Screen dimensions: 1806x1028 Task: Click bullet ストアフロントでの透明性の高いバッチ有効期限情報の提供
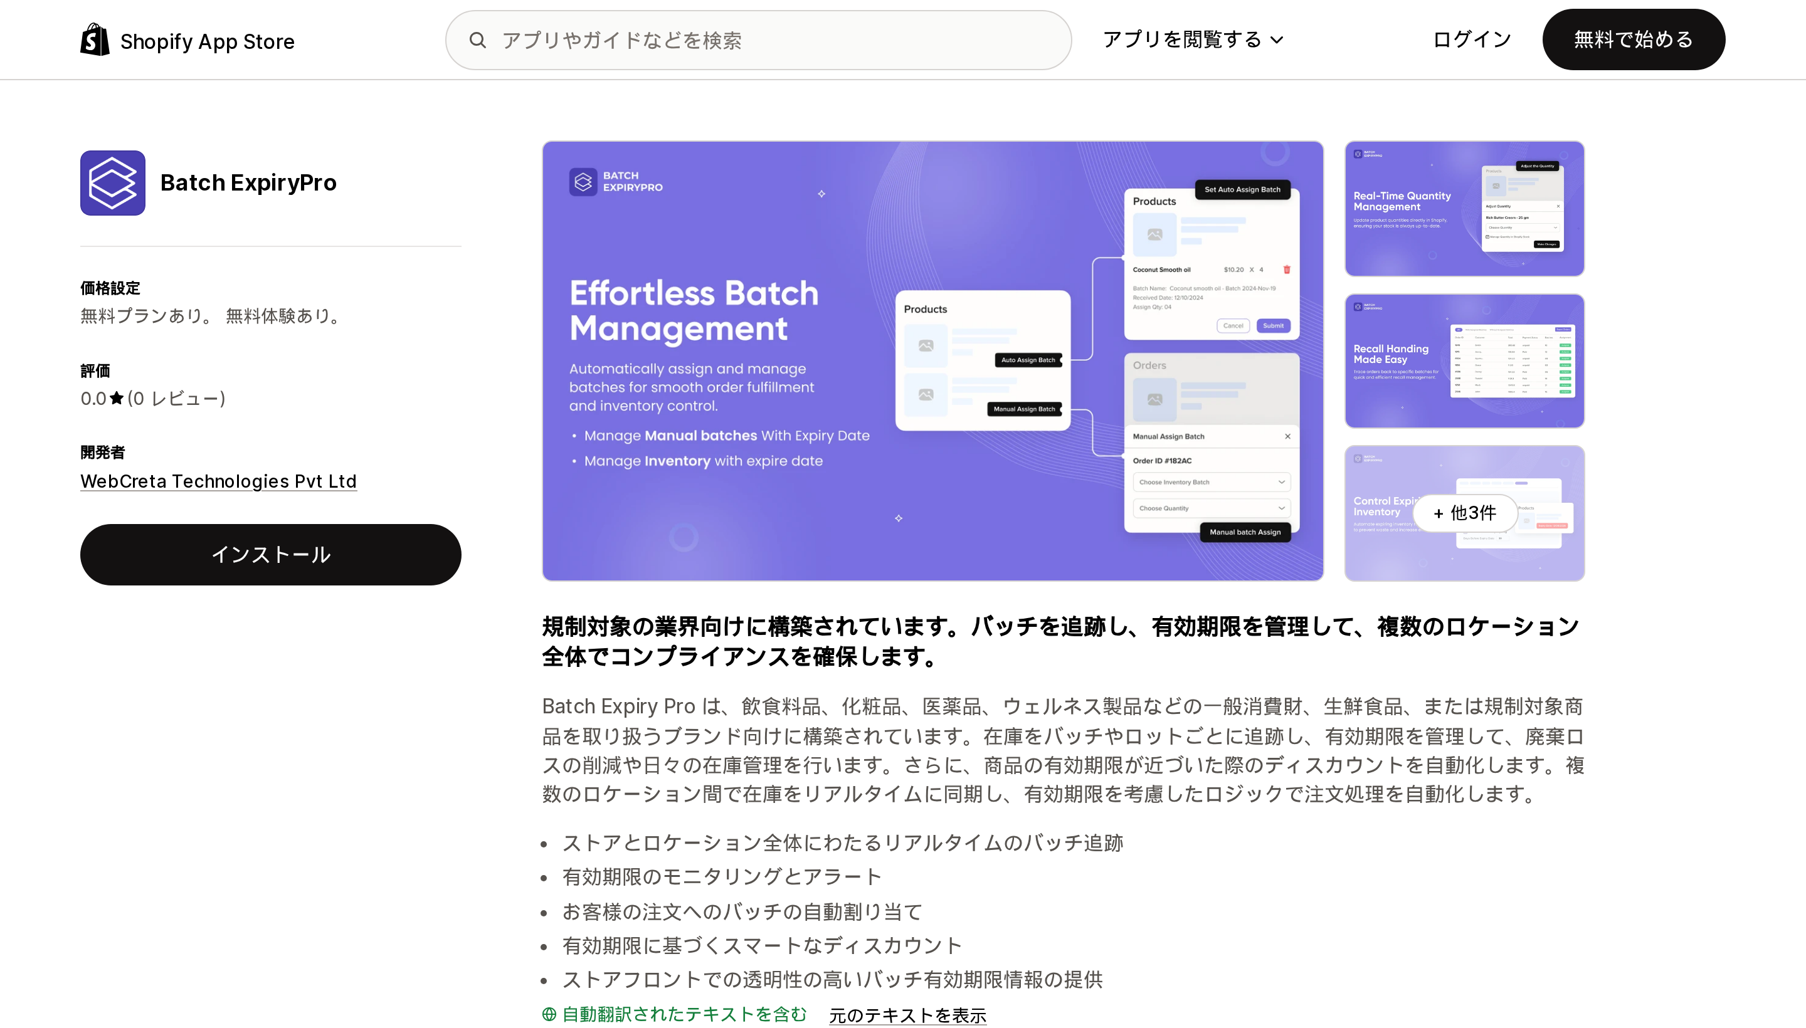tap(832, 979)
